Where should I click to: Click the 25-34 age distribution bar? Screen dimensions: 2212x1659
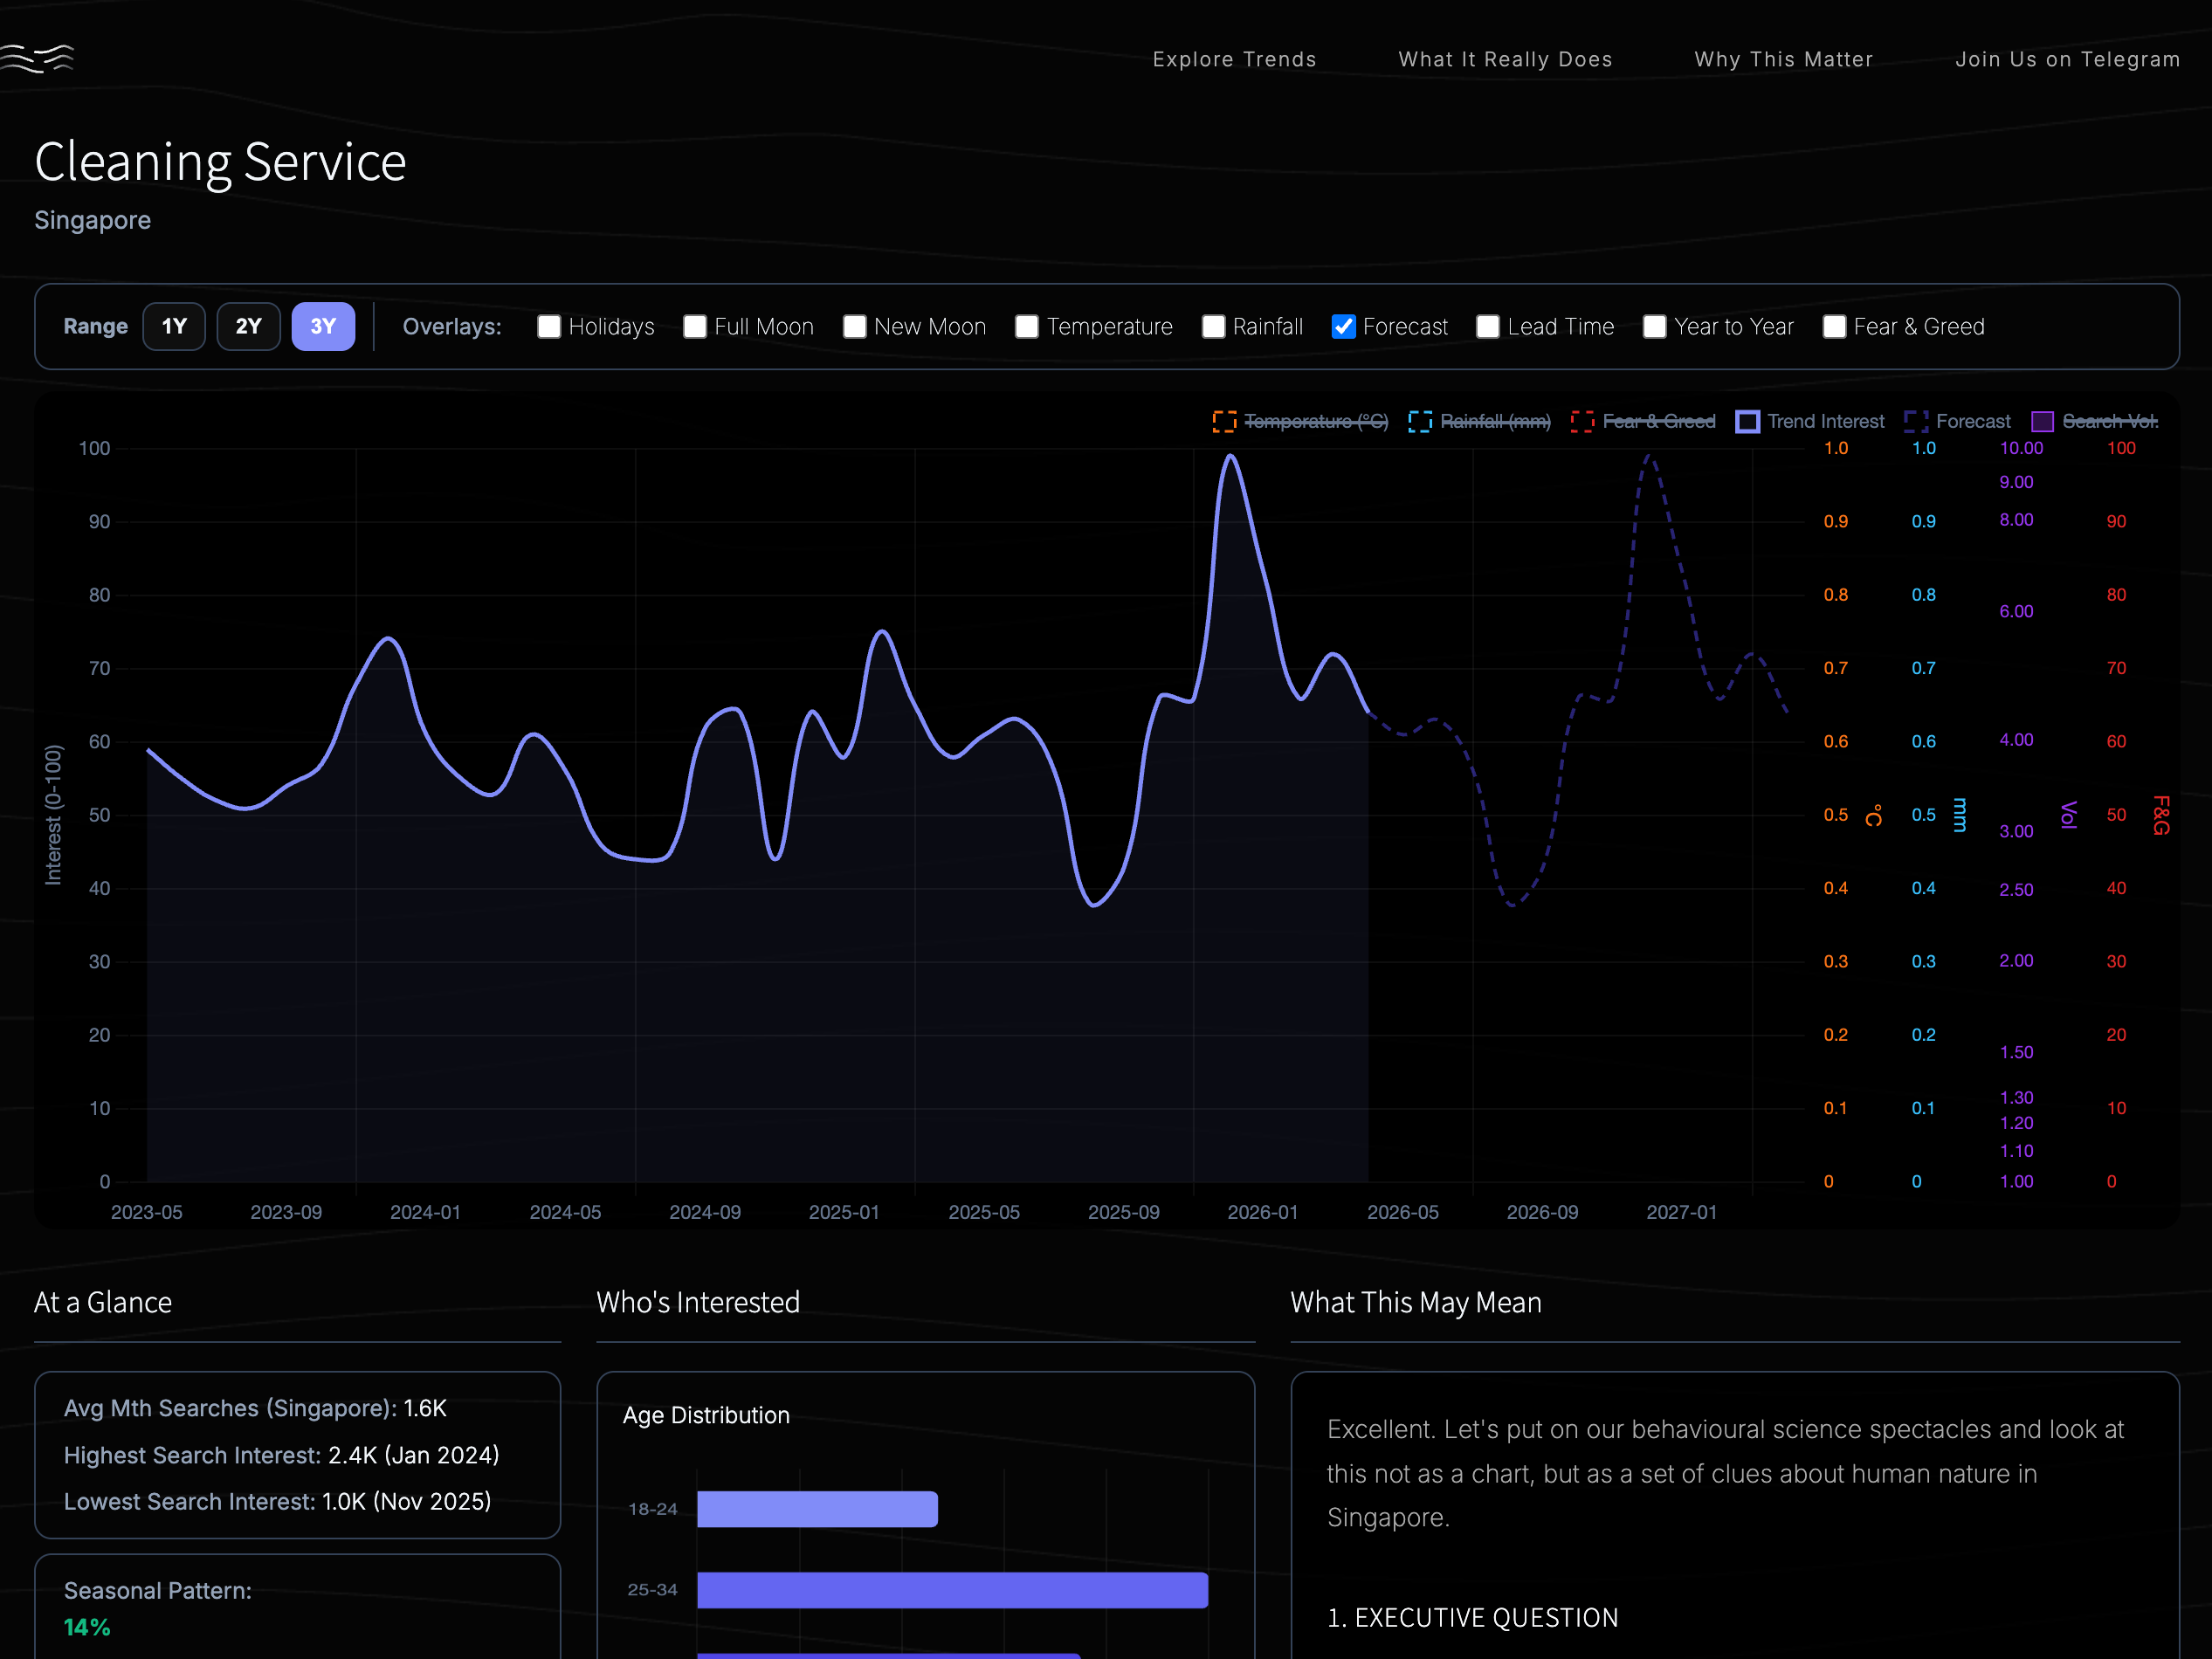[x=950, y=1589]
